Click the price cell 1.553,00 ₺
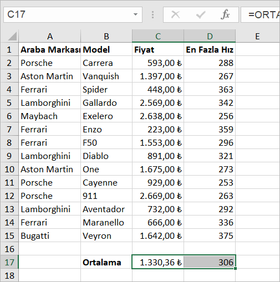This screenshot has height=282, width=280. tap(158, 142)
